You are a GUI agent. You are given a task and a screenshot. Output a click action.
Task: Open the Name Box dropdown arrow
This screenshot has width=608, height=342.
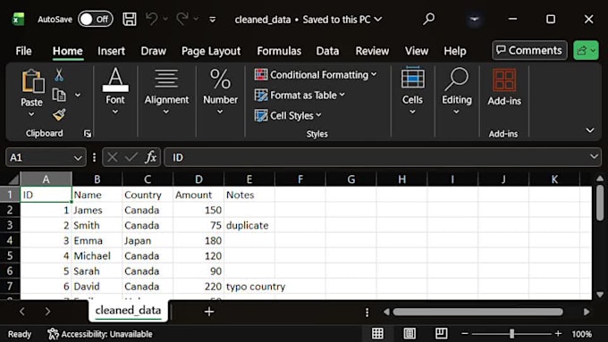(x=78, y=158)
